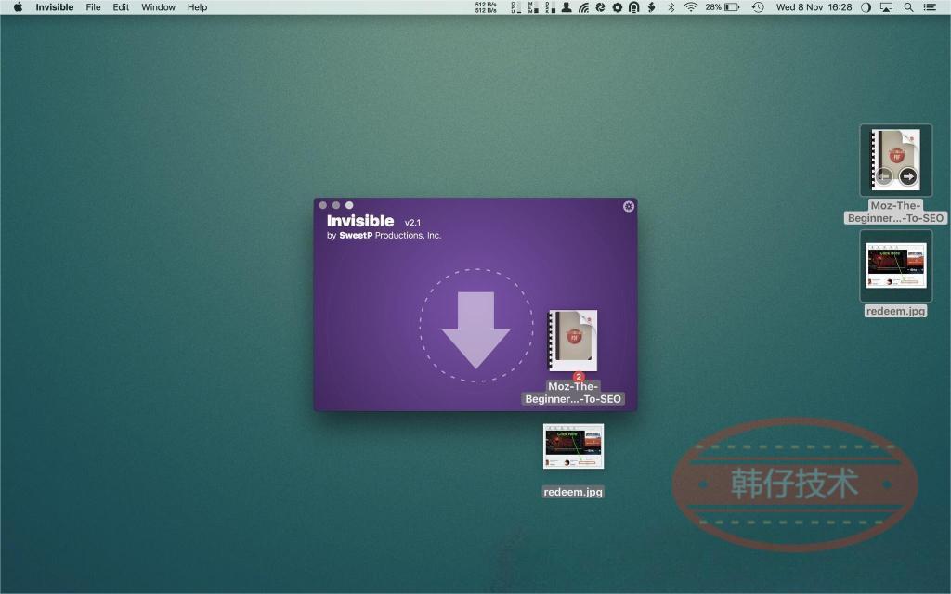Click the back arrow on desktop PDF icon

(x=883, y=176)
